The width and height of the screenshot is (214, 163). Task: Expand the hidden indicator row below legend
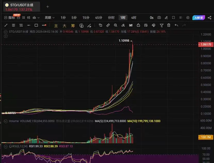point(6,36)
